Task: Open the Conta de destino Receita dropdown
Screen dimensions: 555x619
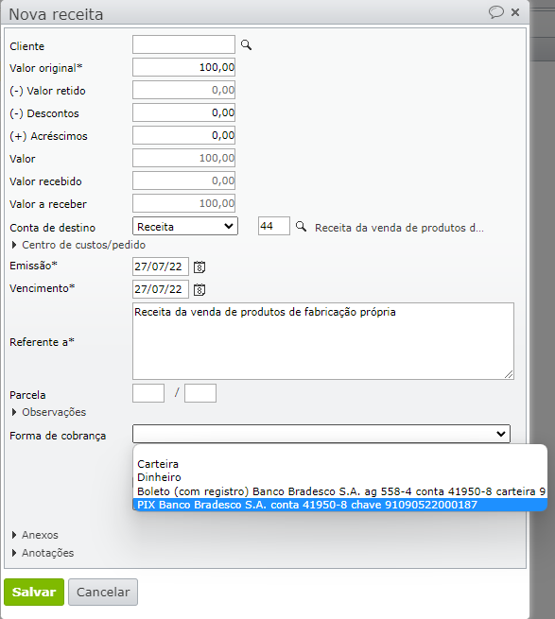Action: coord(185,226)
